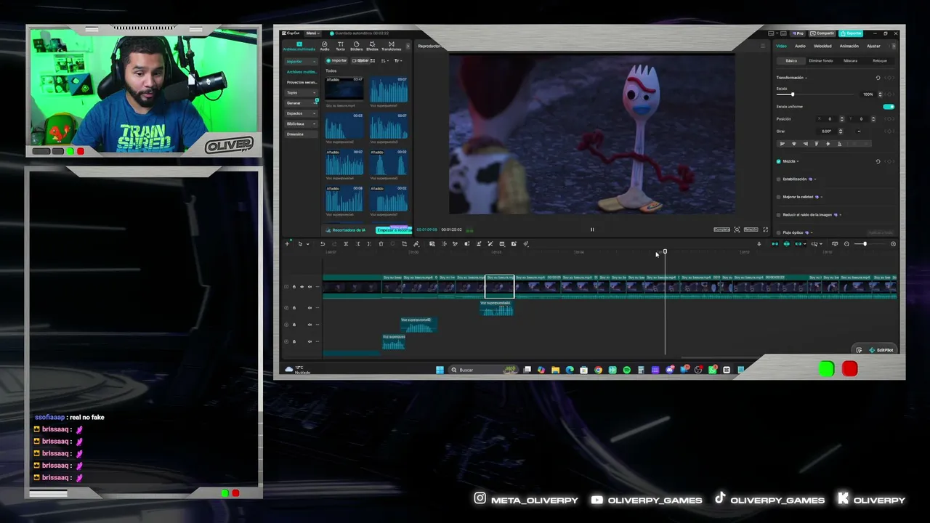Open the Stickers panel
The height and width of the screenshot is (523, 930).
[x=356, y=46]
